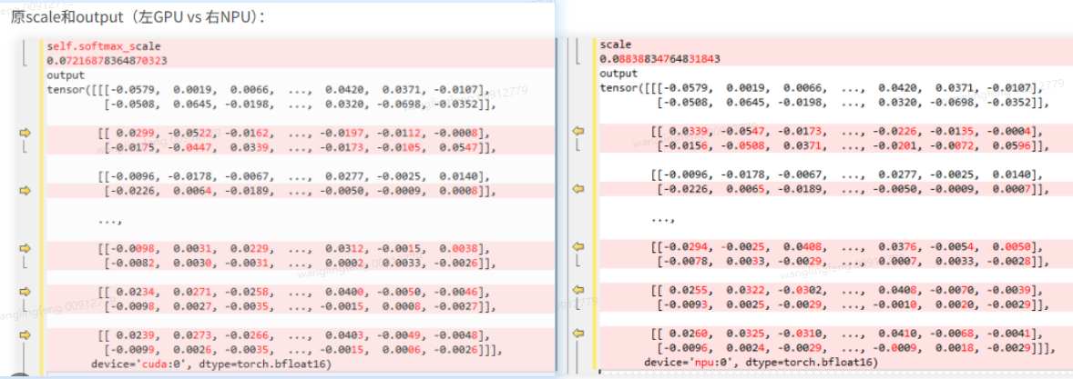Click the row starting [-0.0226, 0.0065
Image resolution: width=1073 pixels, height=379 pixels.
click(853, 189)
